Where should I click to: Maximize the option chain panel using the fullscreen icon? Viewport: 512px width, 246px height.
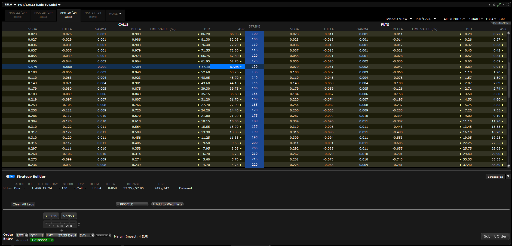pyautogui.click(x=508, y=5)
